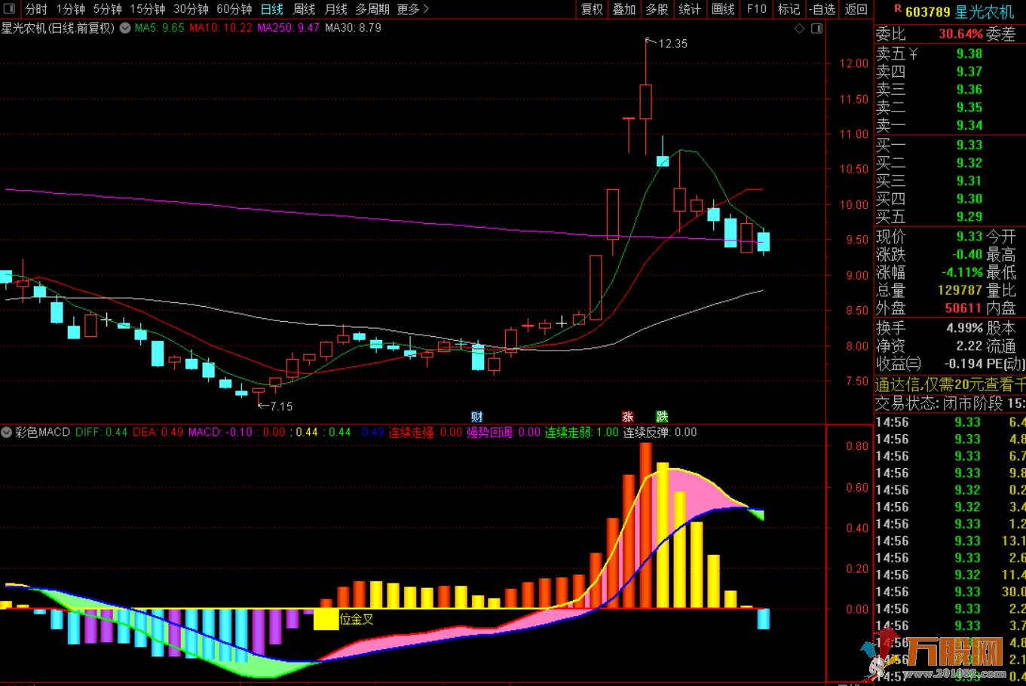The width and height of the screenshot is (1026, 686).
Task: Click the 涨 marker icon
Action: 627,417
